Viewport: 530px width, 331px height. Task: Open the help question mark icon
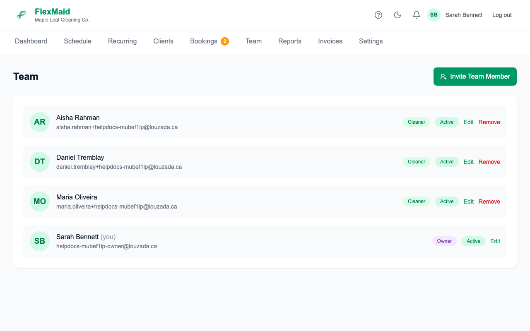(x=378, y=15)
